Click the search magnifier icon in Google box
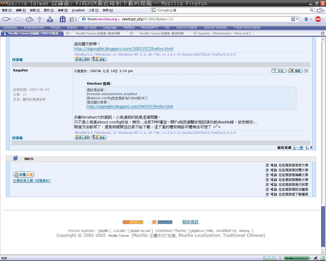Screen dimensions: 326x261 [x=312, y=10]
